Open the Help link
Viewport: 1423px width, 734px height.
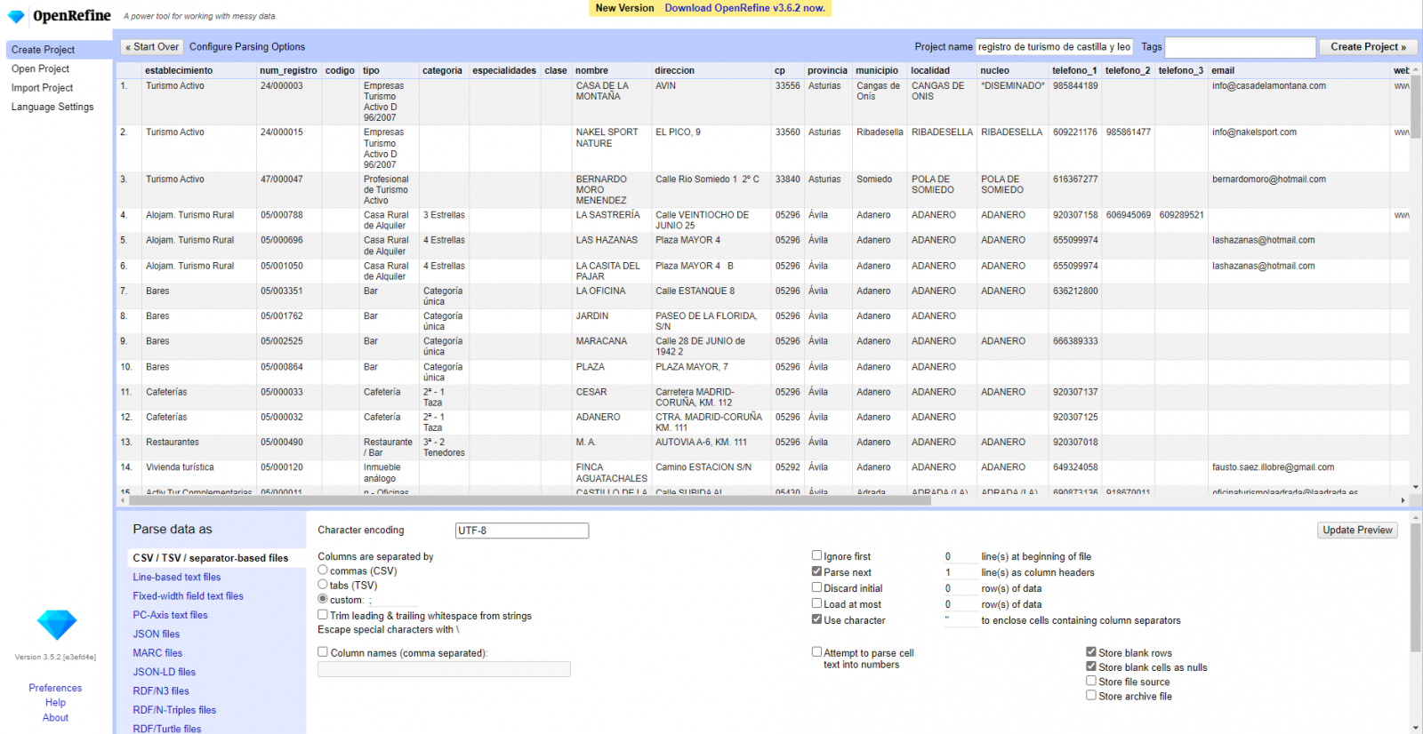55,703
